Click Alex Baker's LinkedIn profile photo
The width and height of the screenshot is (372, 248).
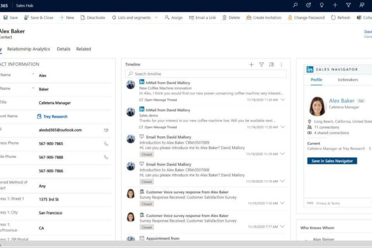coord(317,106)
